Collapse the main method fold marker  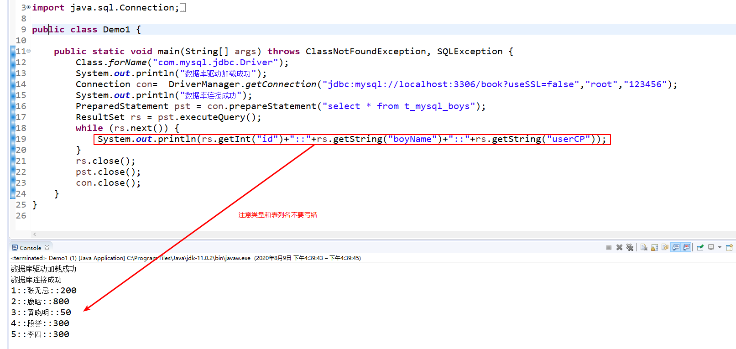coord(28,51)
